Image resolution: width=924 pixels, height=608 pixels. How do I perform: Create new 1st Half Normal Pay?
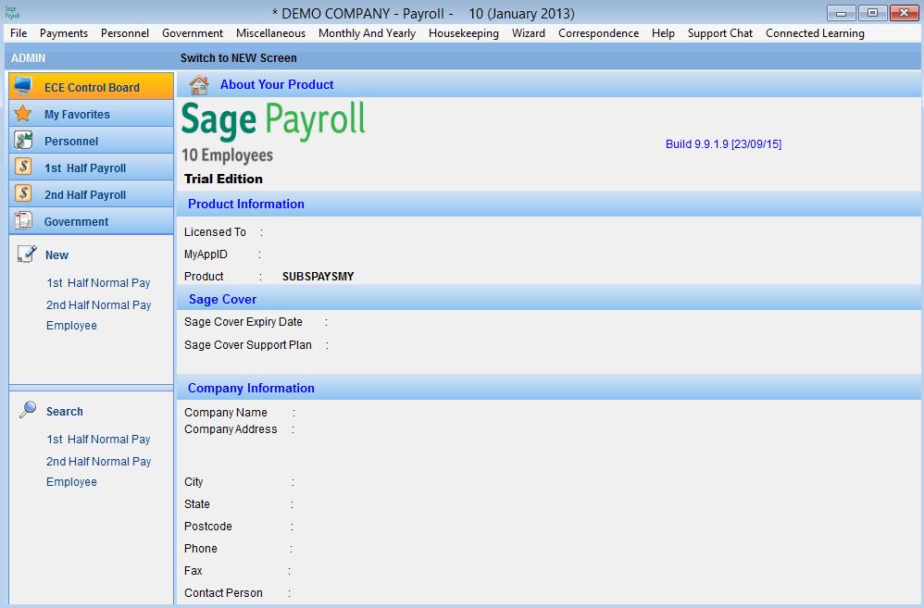(x=98, y=283)
